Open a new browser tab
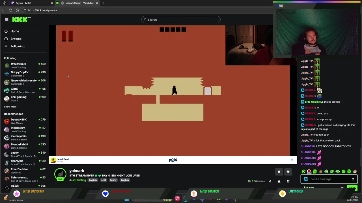 (103, 3)
